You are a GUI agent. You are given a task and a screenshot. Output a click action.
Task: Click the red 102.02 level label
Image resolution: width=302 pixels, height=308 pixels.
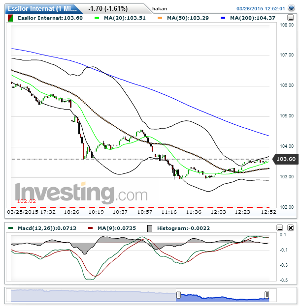pyautogui.click(x=27, y=201)
